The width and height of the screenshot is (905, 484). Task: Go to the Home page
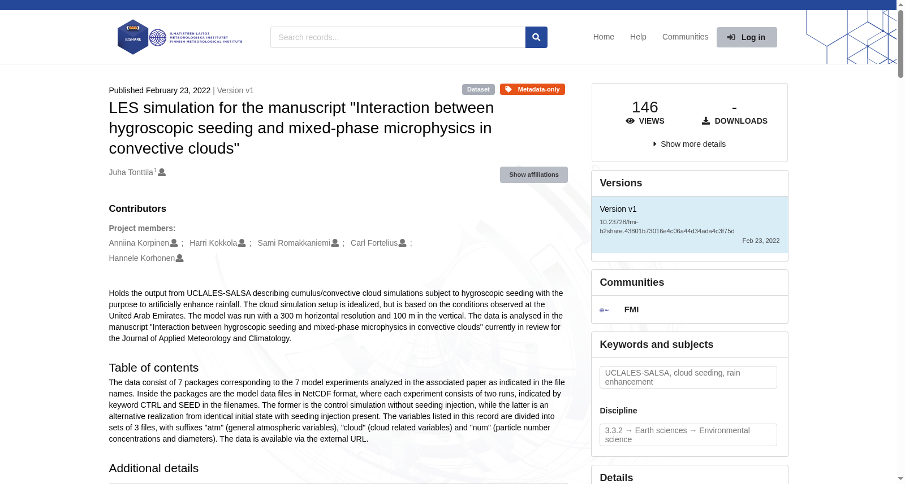pyautogui.click(x=604, y=37)
